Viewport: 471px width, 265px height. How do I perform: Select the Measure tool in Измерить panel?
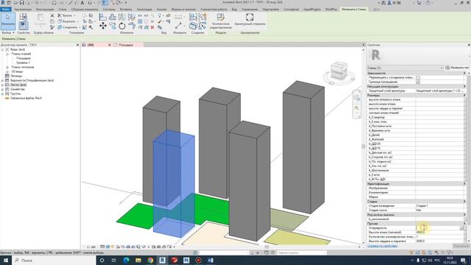(x=178, y=26)
